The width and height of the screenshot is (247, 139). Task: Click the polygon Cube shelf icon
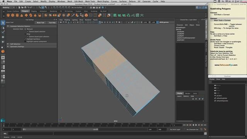tap(13, 15)
